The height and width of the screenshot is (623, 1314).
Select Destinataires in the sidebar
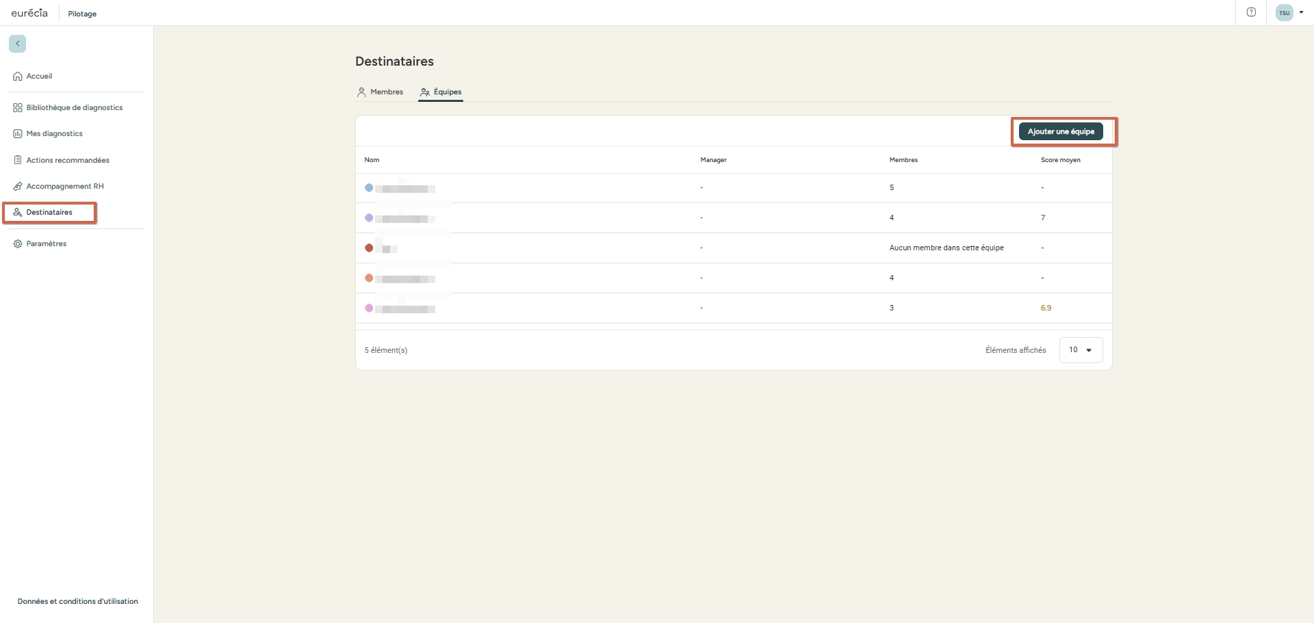tap(49, 213)
